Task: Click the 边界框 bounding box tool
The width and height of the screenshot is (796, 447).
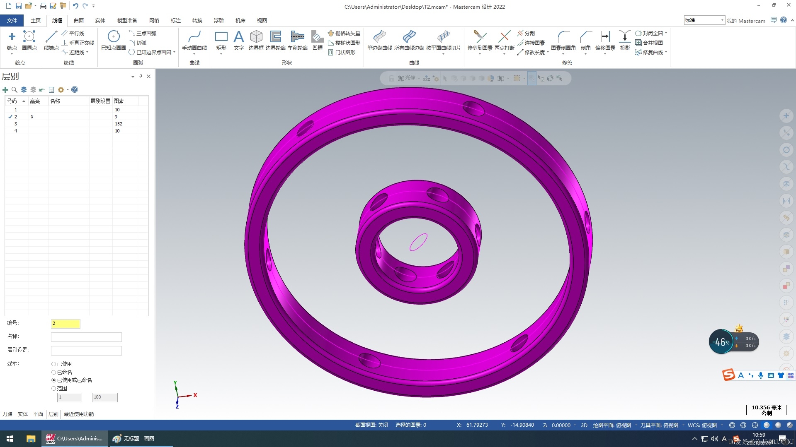Action: point(256,40)
